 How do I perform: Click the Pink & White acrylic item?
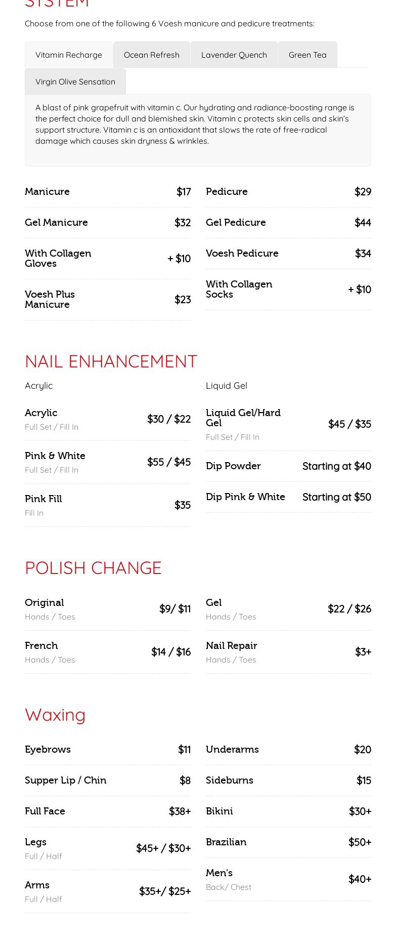click(x=55, y=456)
